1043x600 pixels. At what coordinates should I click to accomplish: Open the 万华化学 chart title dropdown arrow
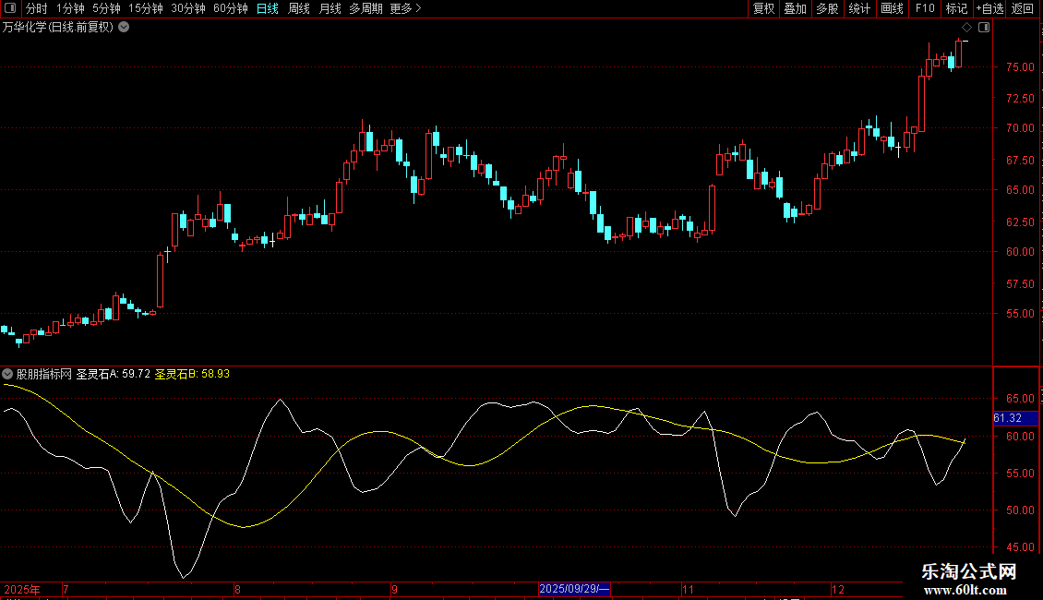tap(124, 28)
